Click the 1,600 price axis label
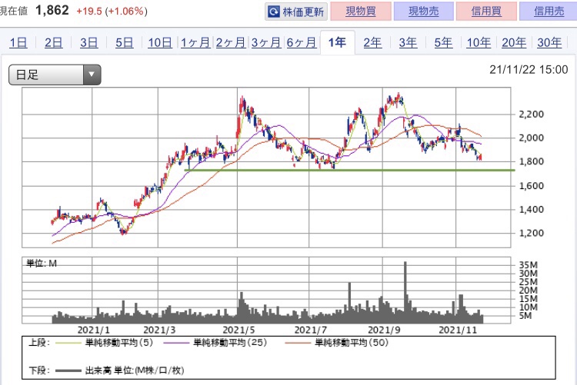Image resolution: width=577 pixels, height=385 pixels. pyautogui.click(x=531, y=186)
